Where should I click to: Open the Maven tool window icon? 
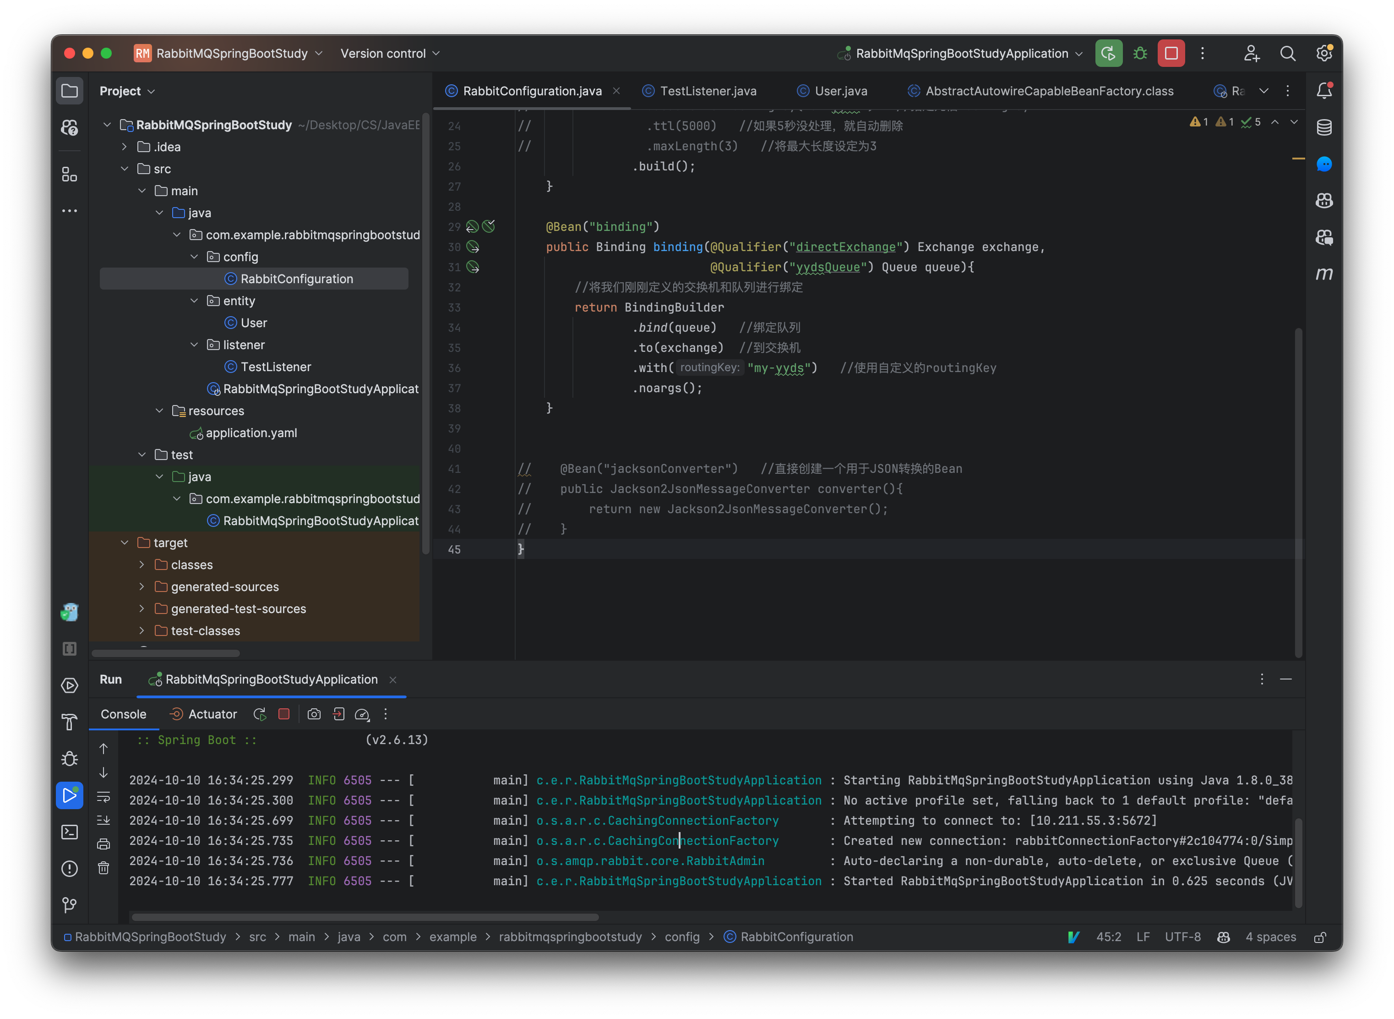[x=1324, y=274]
